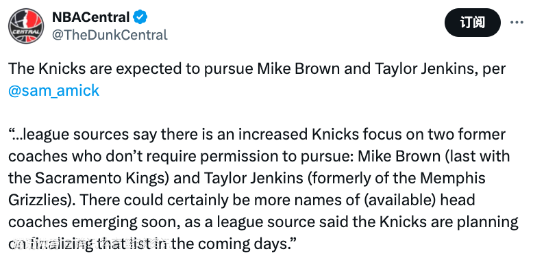Click the word "Memphis" in the quote
This screenshot has height=260, width=533.
pyautogui.click(x=457, y=178)
